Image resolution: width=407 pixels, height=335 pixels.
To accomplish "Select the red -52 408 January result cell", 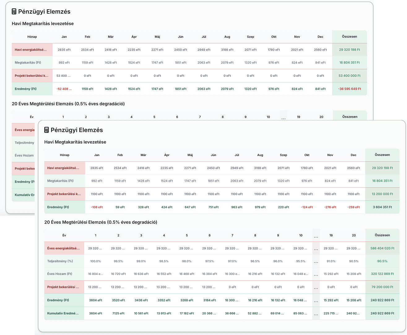I will tap(64, 89).
